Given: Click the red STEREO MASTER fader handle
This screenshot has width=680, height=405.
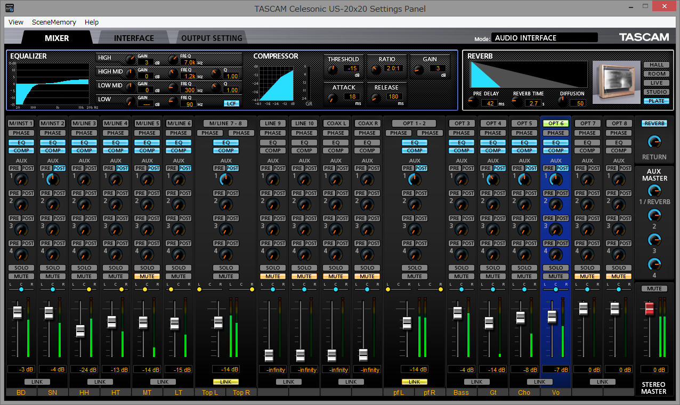Looking at the screenshot, I should tap(649, 309).
